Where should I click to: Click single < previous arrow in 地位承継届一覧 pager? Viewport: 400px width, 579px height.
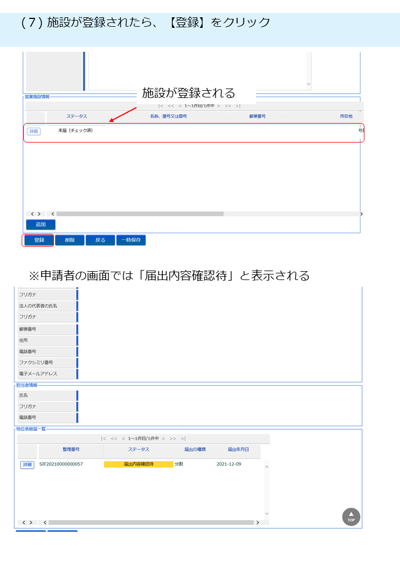pos(123,439)
